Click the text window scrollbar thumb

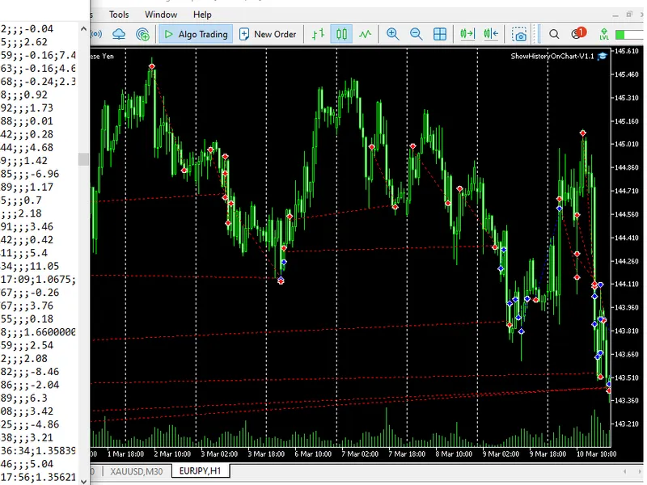[x=84, y=159]
